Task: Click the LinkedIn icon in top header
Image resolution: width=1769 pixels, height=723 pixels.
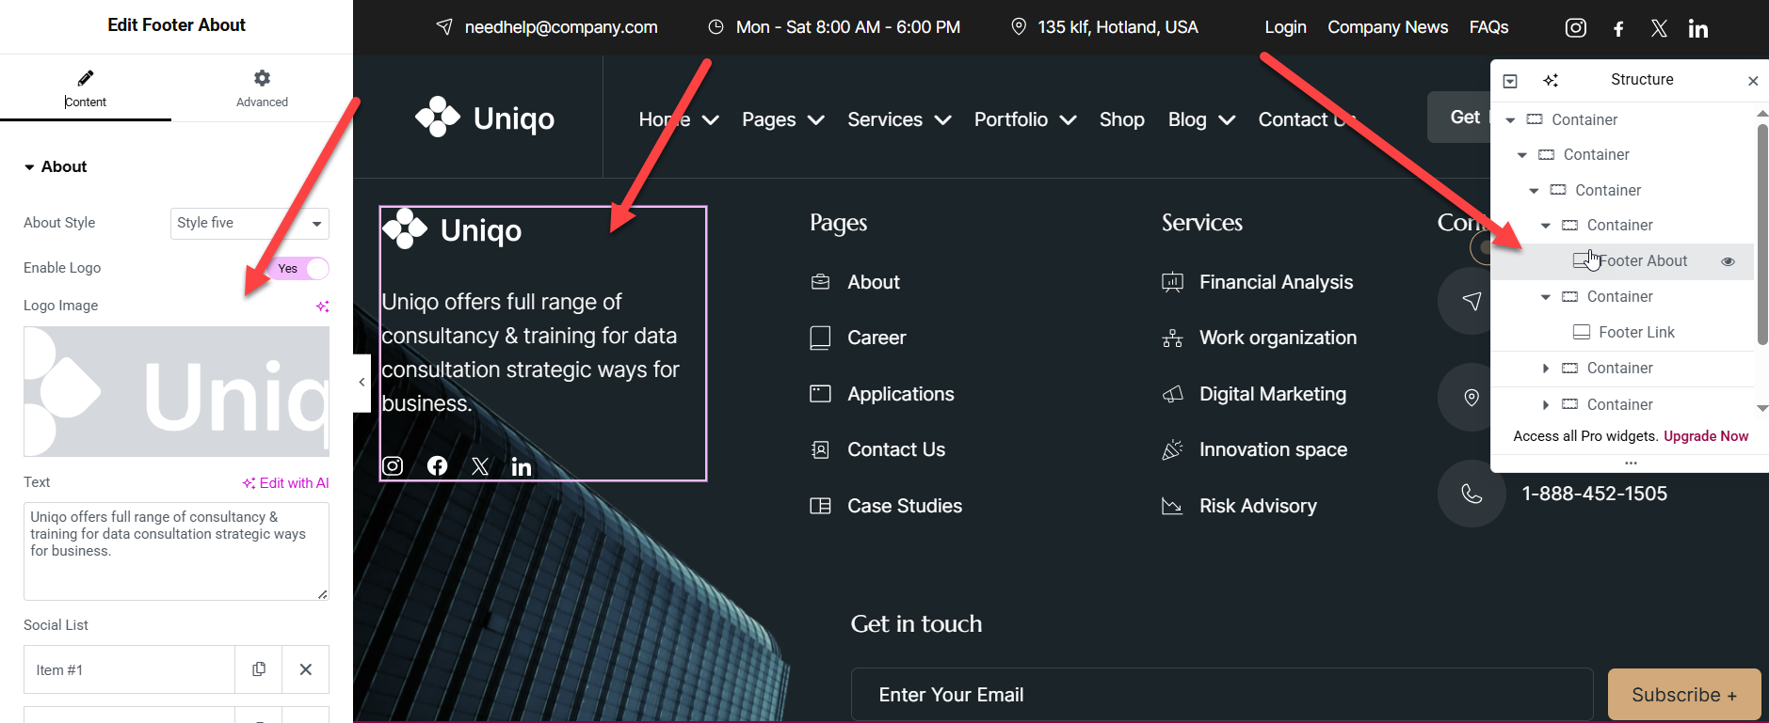Action: [x=1697, y=29]
